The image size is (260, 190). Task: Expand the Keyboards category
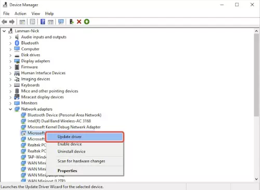point(10,85)
